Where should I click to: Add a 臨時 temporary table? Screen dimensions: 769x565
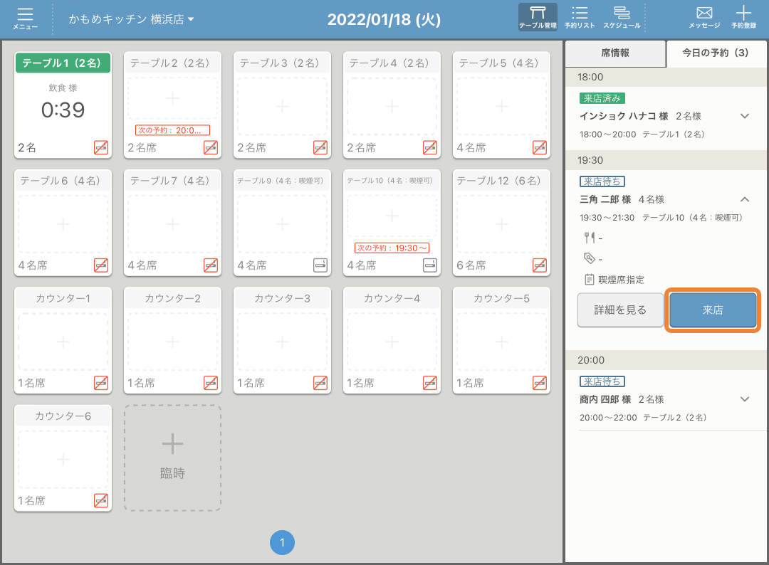point(172,458)
